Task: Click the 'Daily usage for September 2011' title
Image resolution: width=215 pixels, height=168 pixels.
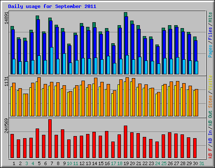Action: [x=52, y=6]
